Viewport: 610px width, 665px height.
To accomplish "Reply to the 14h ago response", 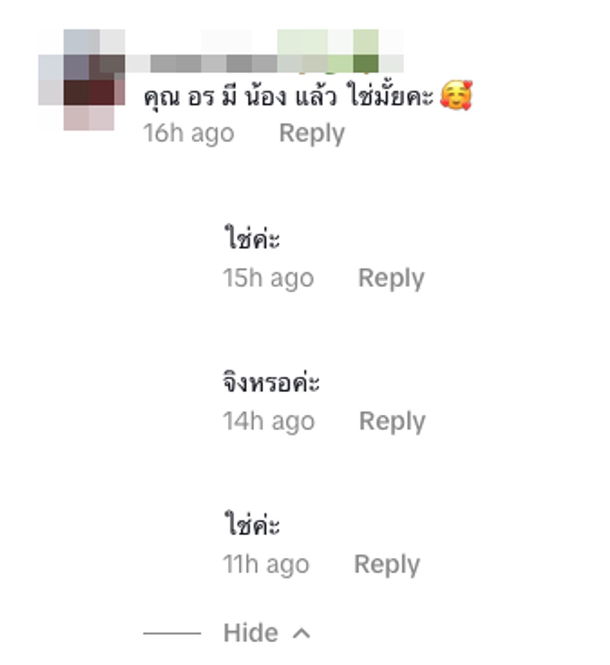I will [392, 421].
